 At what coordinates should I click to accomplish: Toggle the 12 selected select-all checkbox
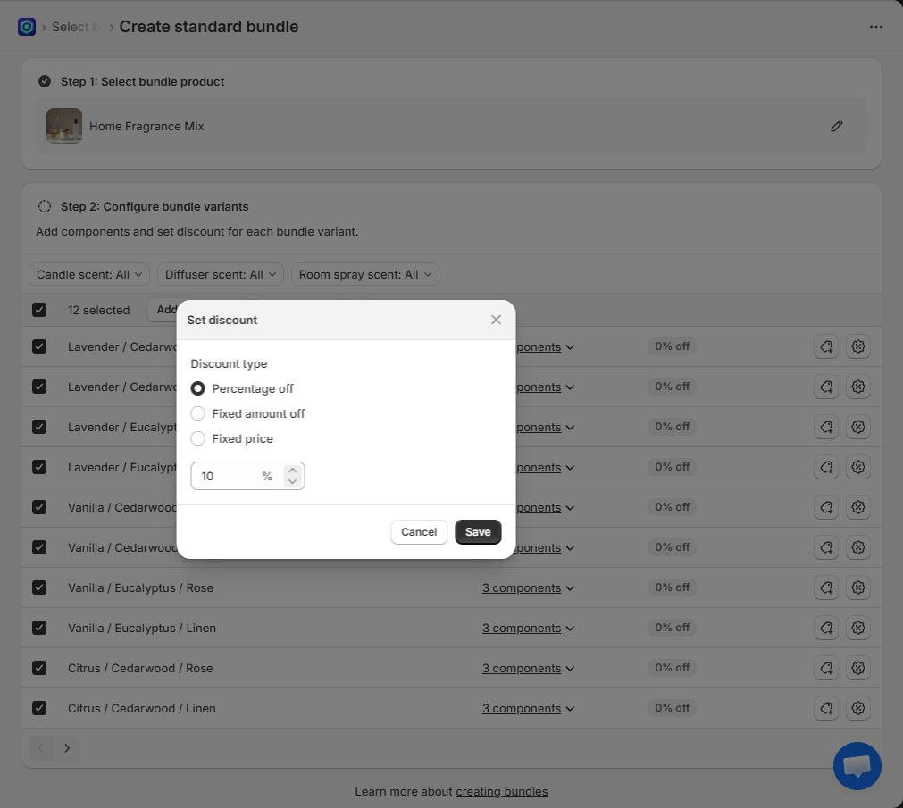click(39, 310)
